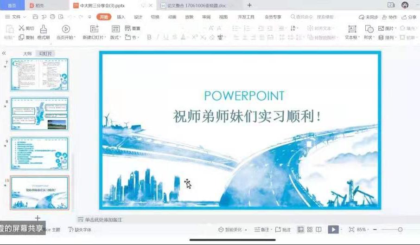
Task: Open the 插入 ribbon tab
Action: tap(121, 17)
